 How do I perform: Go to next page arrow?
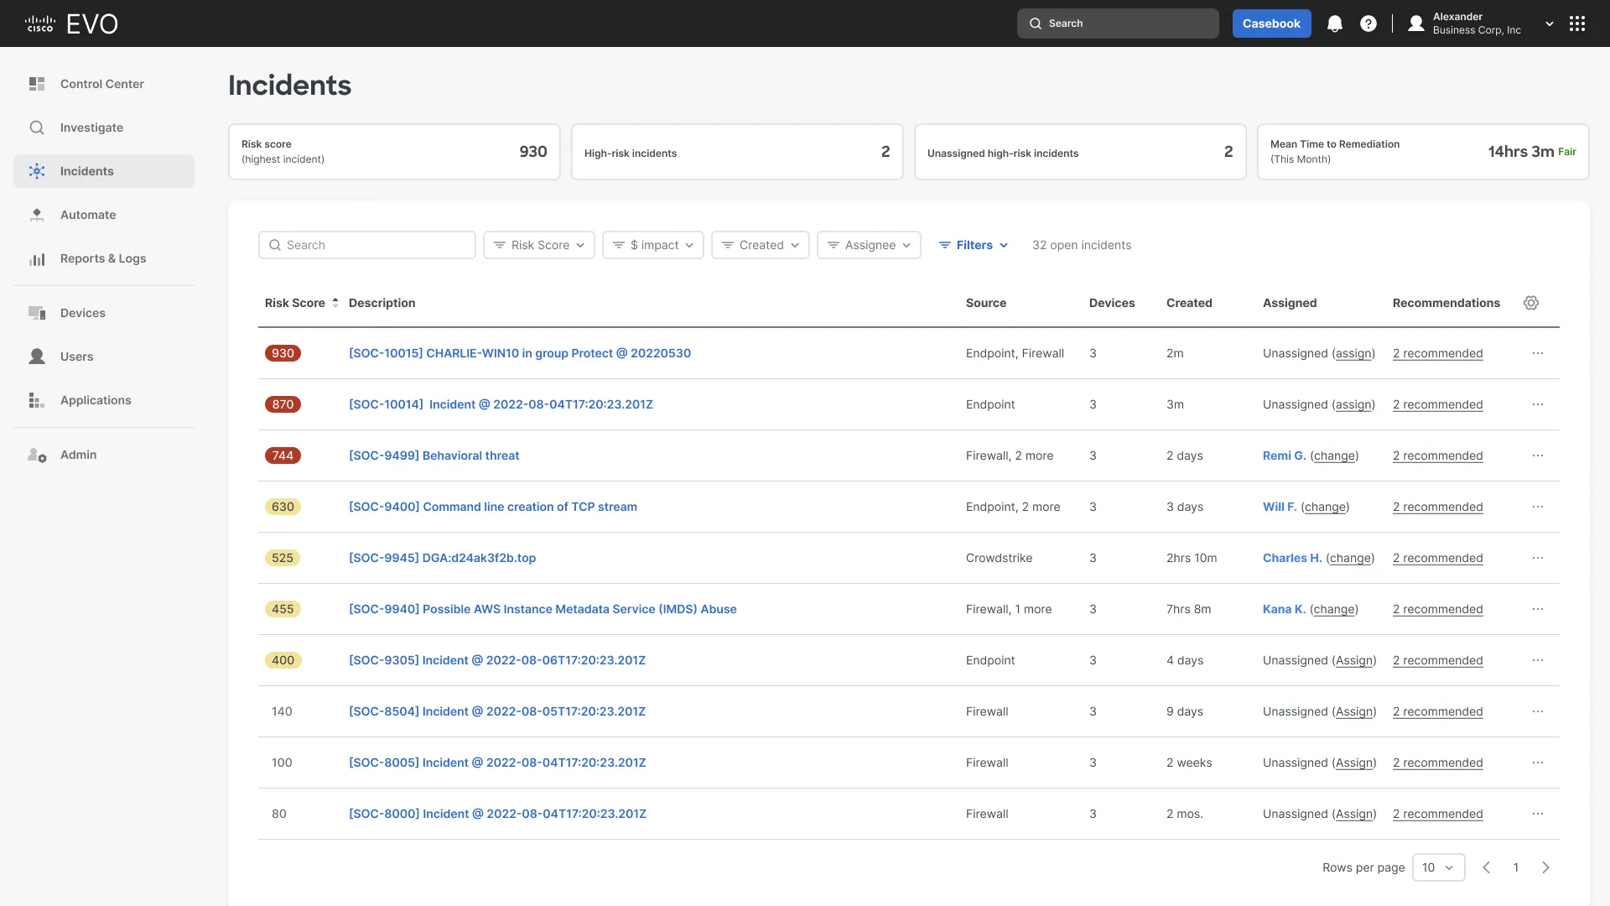pyautogui.click(x=1546, y=867)
